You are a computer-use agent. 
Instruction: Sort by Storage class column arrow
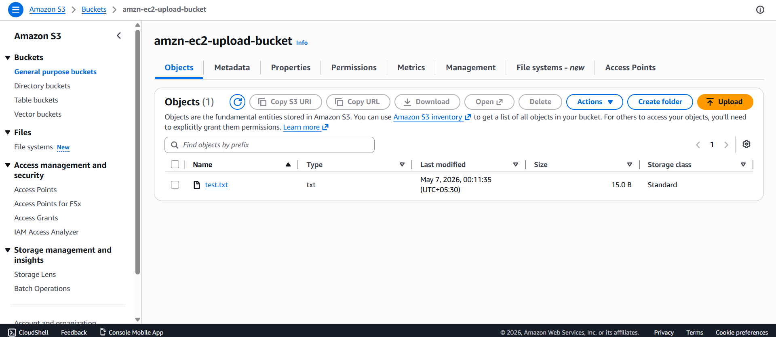click(743, 165)
